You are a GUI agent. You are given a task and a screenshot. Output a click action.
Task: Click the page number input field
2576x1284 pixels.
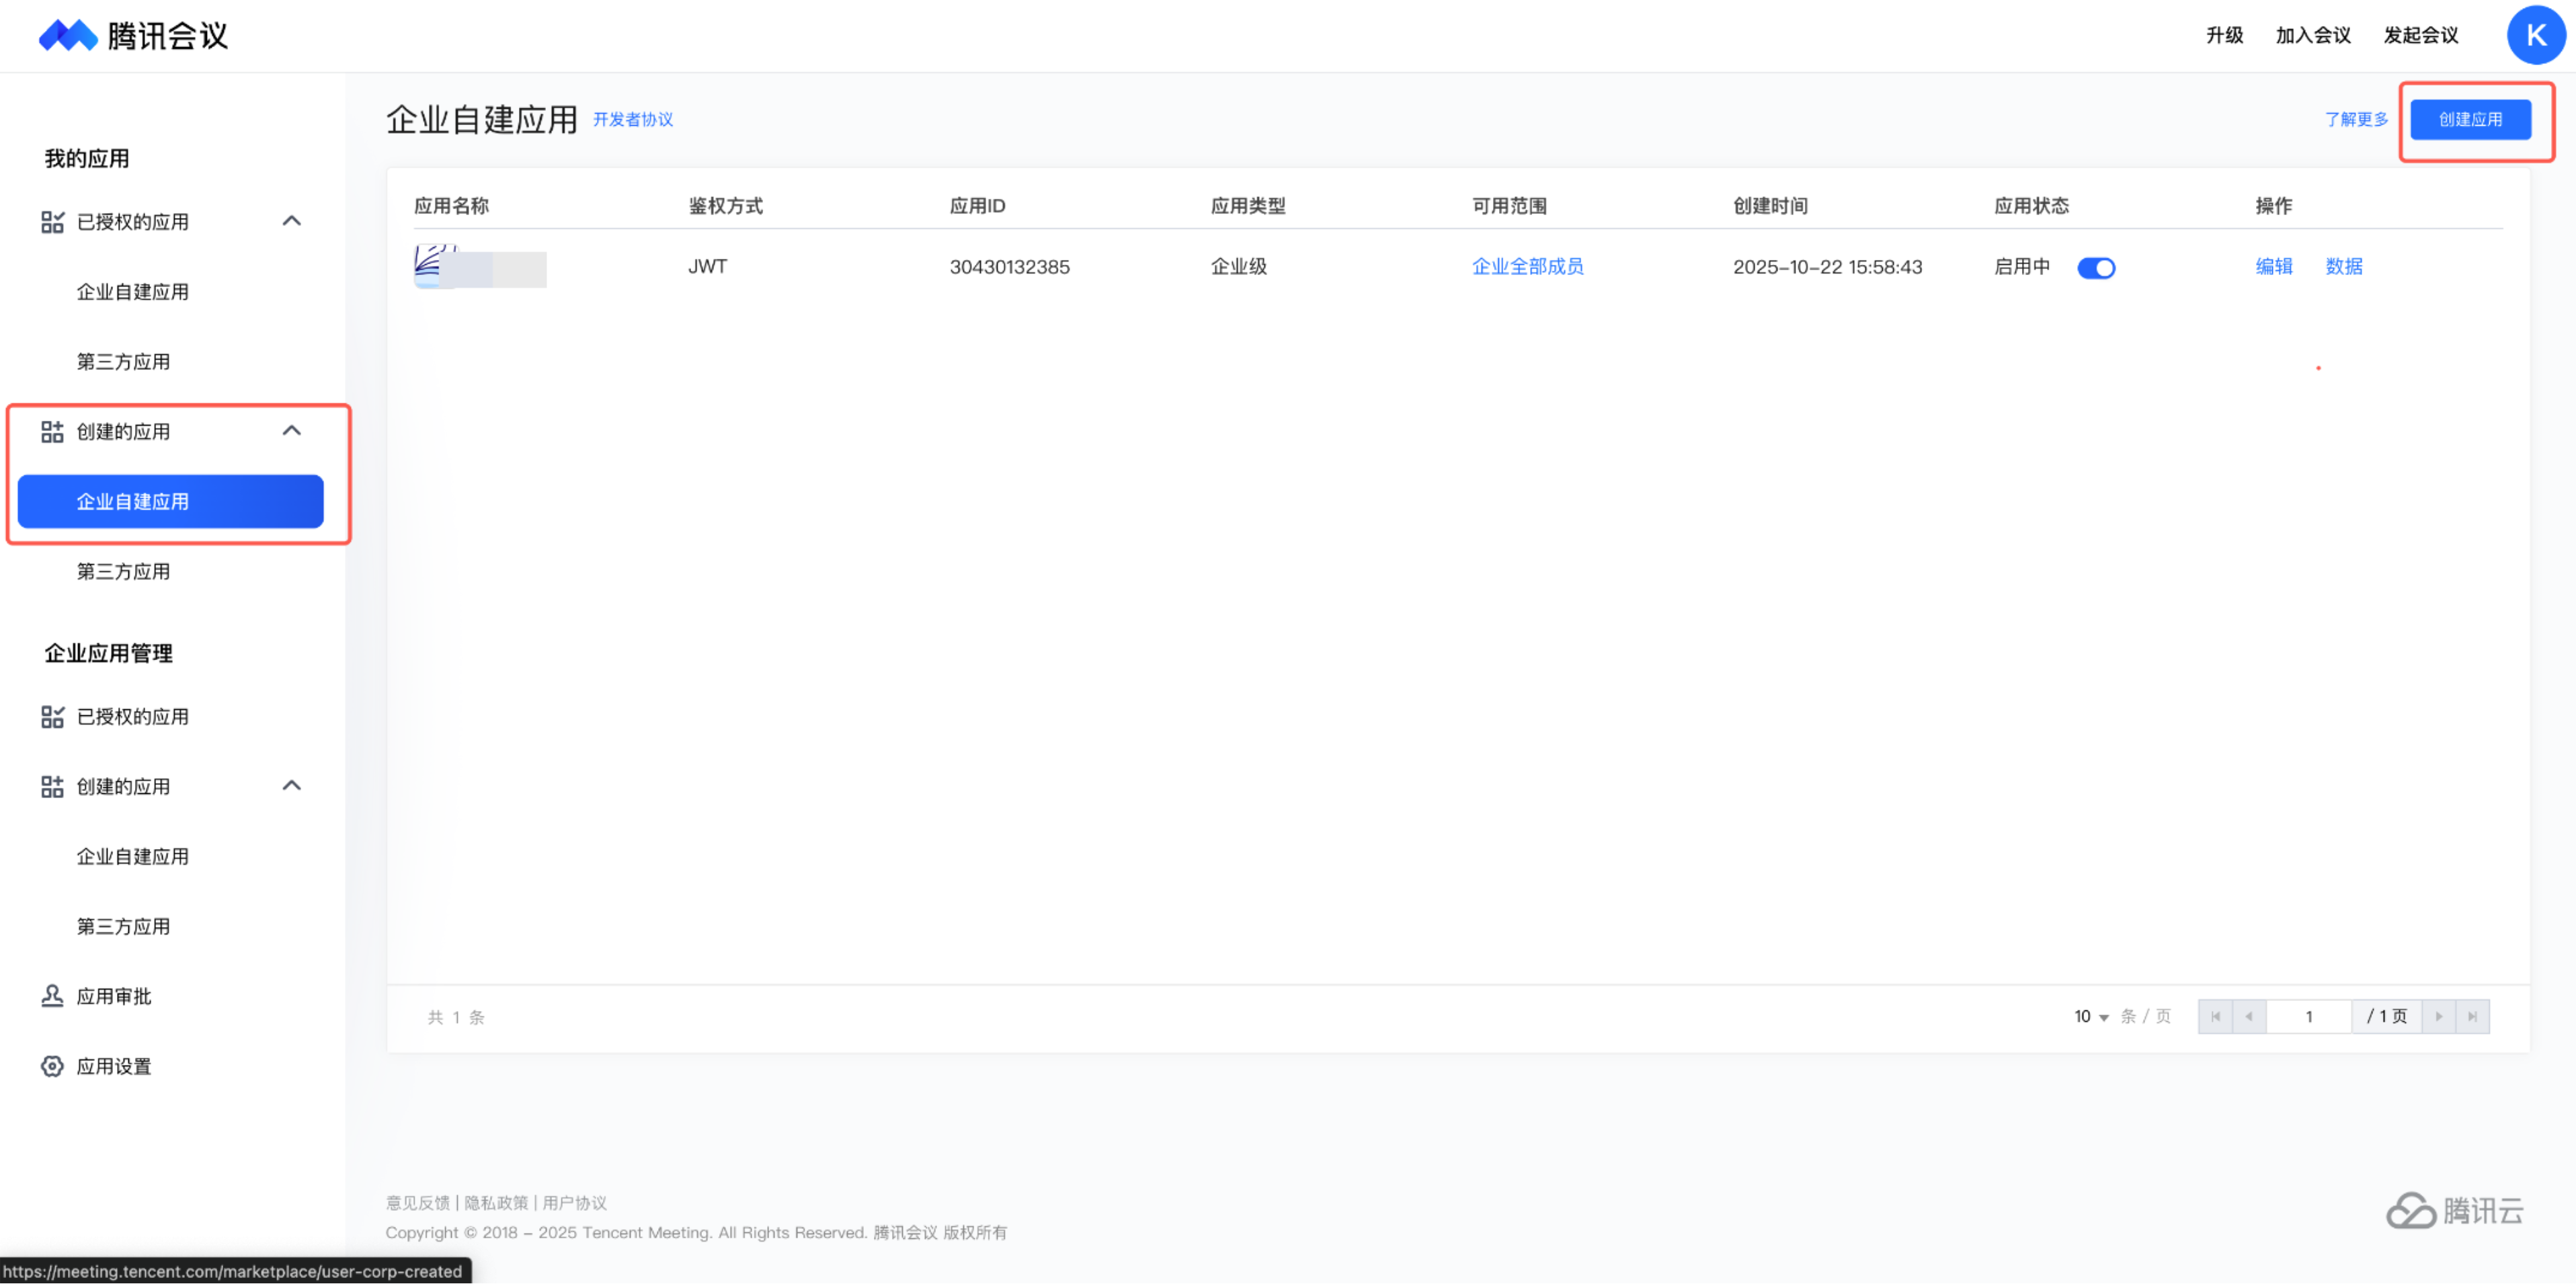(x=2309, y=1017)
